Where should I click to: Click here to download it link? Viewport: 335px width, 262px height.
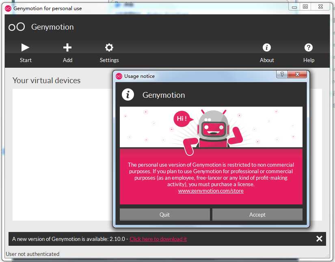[158, 239]
